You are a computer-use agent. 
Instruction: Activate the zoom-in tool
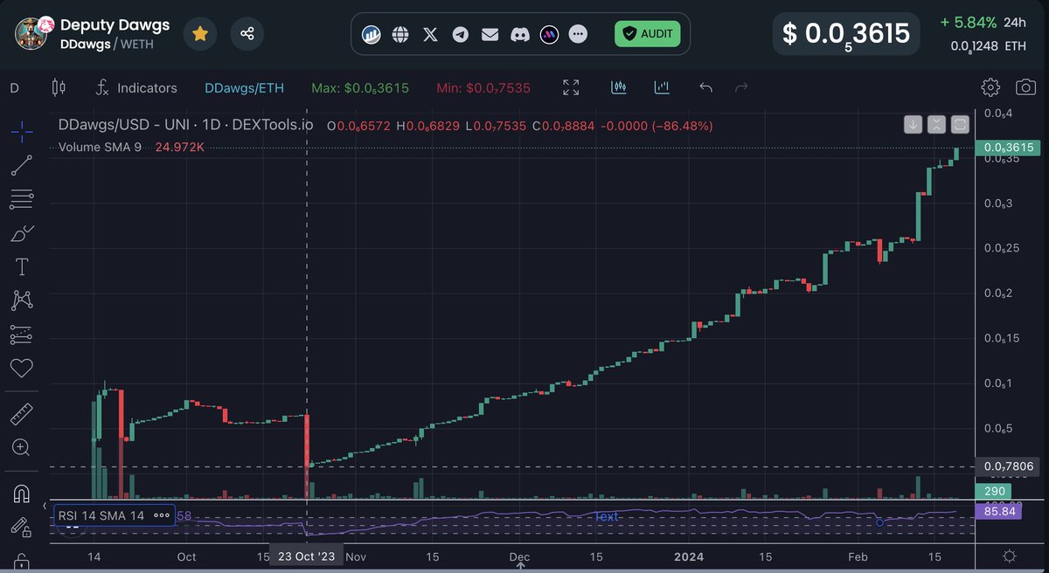(22, 447)
